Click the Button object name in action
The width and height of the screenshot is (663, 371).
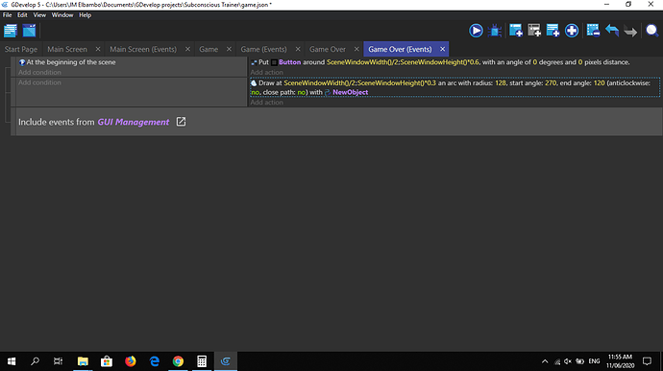pyautogui.click(x=289, y=62)
